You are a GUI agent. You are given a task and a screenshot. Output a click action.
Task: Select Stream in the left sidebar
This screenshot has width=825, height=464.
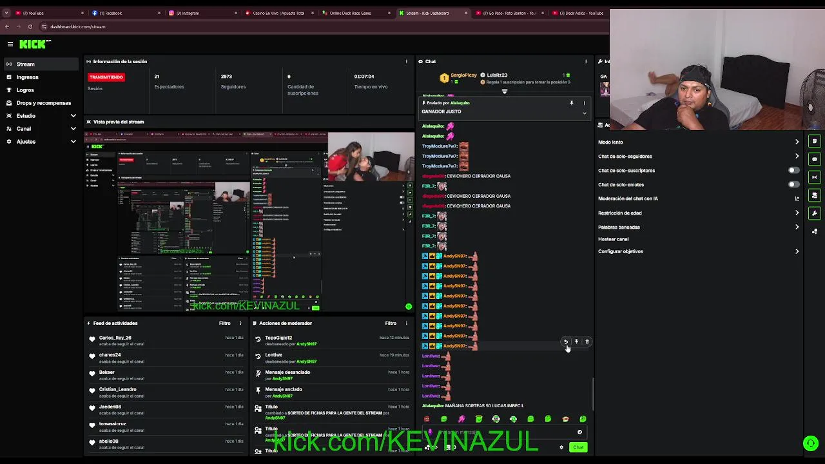42,64
